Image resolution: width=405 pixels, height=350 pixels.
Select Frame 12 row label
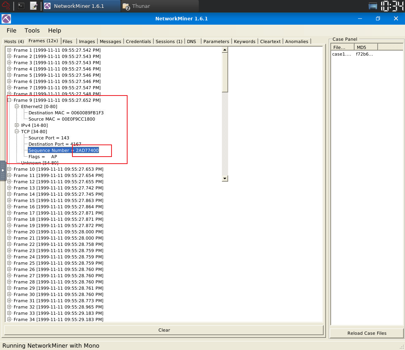[x=58, y=182]
